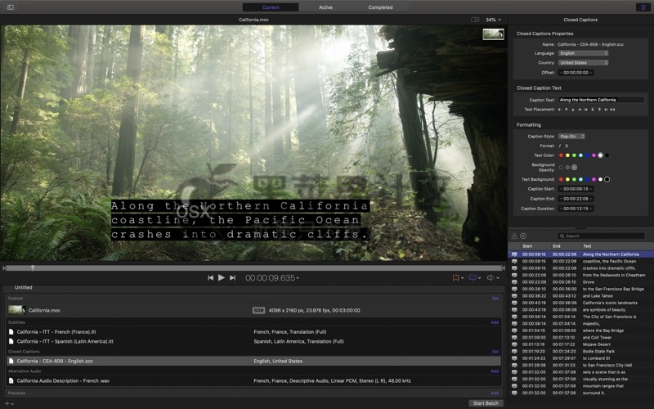654x409 pixels.
Task: Click file icon of the Spanish (Latin America).itt subtitle
Action: pyautogui.click(x=11, y=341)
